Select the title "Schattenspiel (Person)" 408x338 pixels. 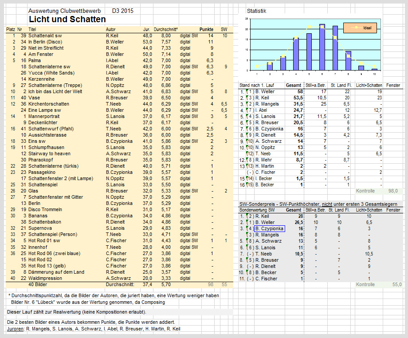tap(53, 235)
